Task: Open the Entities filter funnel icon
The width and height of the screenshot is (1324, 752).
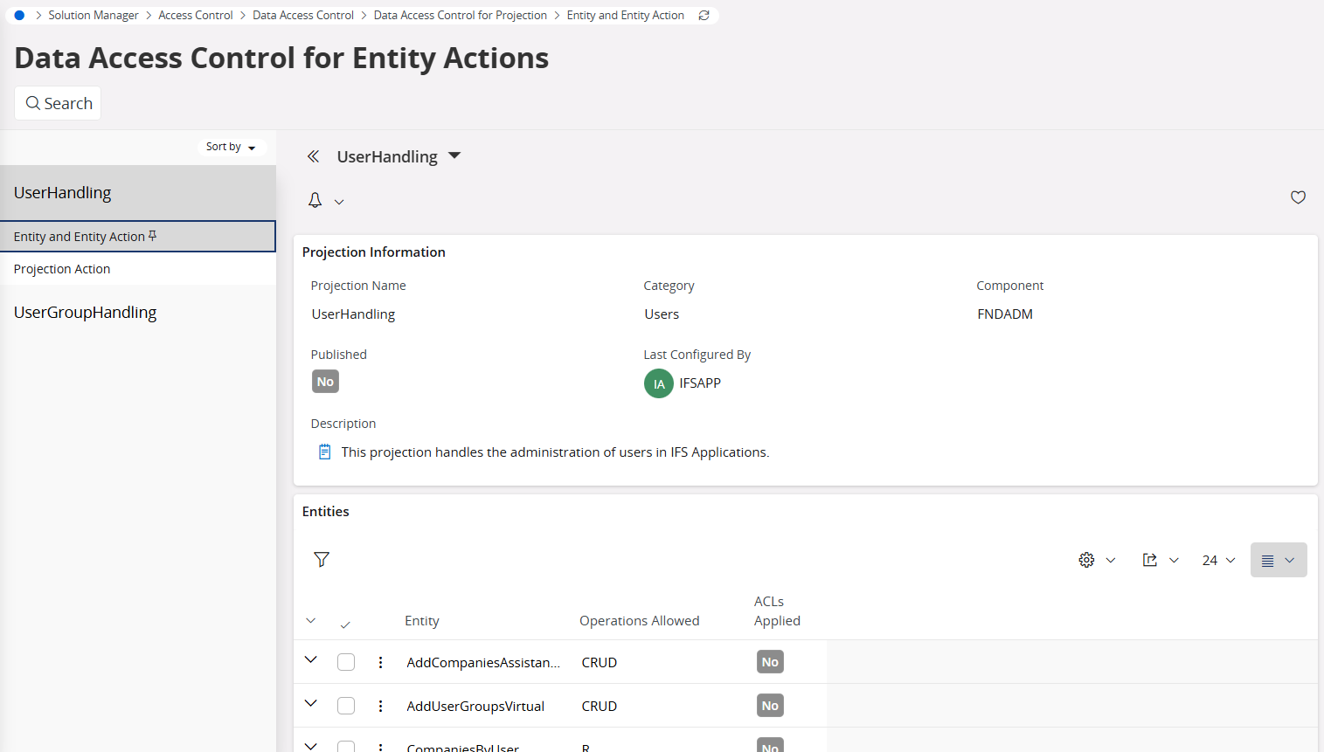Action: point(322,559)
